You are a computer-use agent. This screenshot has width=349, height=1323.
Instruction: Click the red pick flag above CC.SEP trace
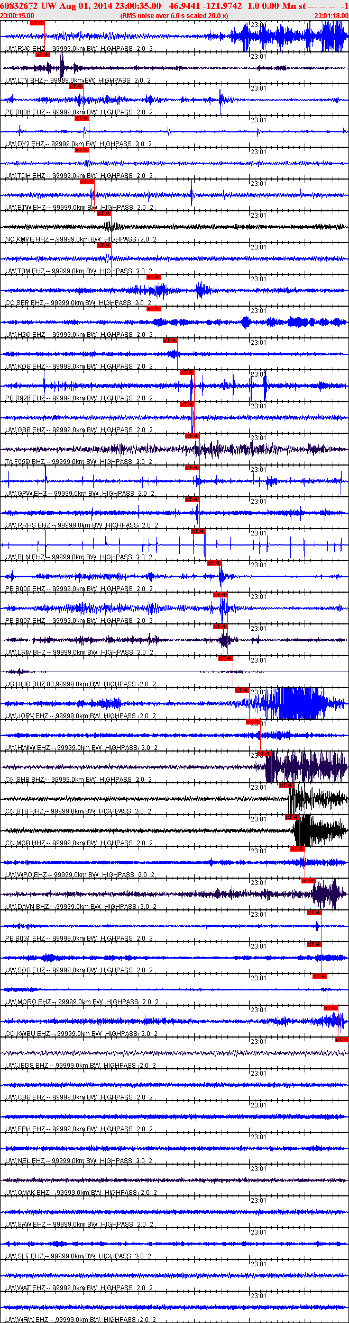(x=153, y=277)
